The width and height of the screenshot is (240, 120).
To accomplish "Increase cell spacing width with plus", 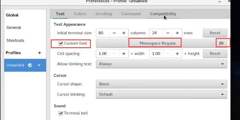I will pyautogui.click(x=124, y=54).
